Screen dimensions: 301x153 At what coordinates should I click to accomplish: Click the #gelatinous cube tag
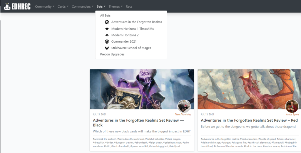tap(172, 143)
